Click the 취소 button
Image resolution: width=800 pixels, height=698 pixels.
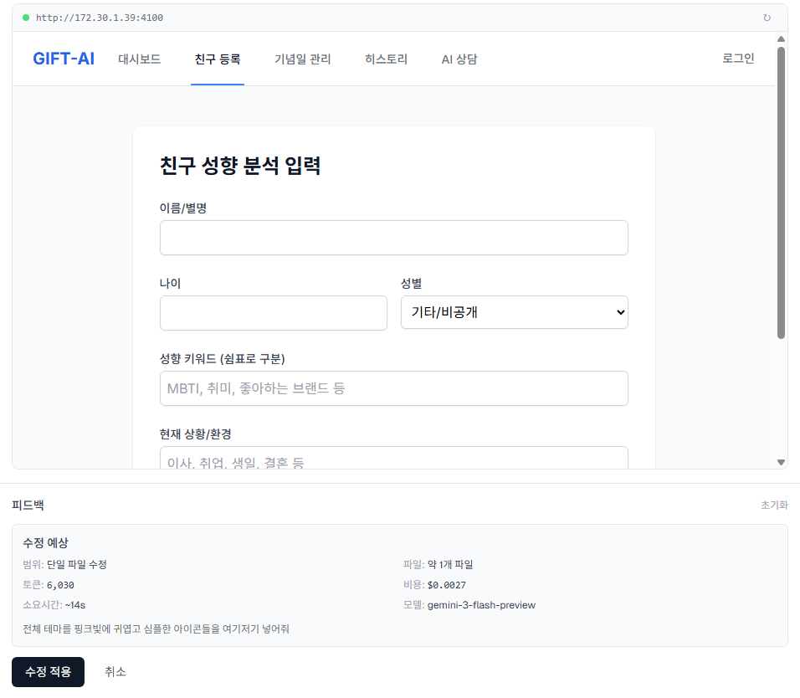point(115,672)
